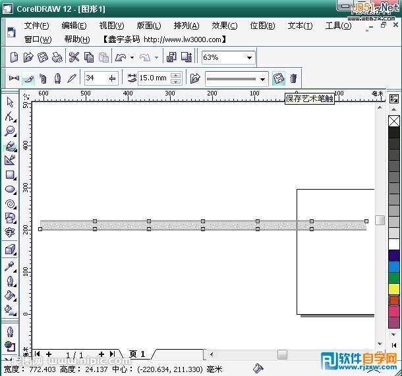Open the 文本(T) menu
This screenshot has height=376, width=402.
300,26
